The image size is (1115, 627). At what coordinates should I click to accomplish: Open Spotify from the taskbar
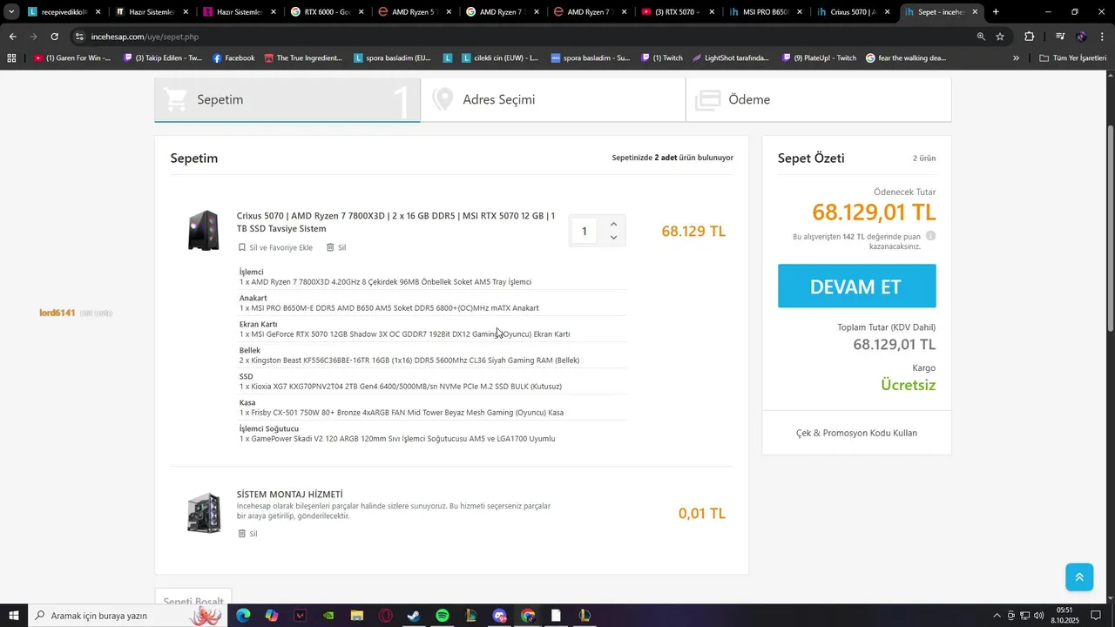coord(443,616)
